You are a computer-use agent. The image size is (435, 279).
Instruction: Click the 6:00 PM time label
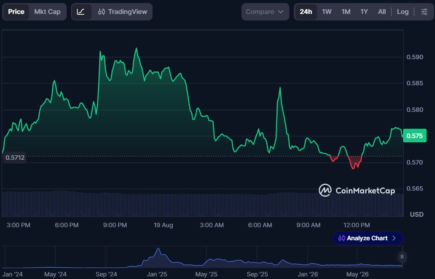coord(67,225)
